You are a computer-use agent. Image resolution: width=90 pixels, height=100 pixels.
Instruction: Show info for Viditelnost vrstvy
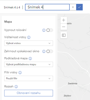(29, 37)
